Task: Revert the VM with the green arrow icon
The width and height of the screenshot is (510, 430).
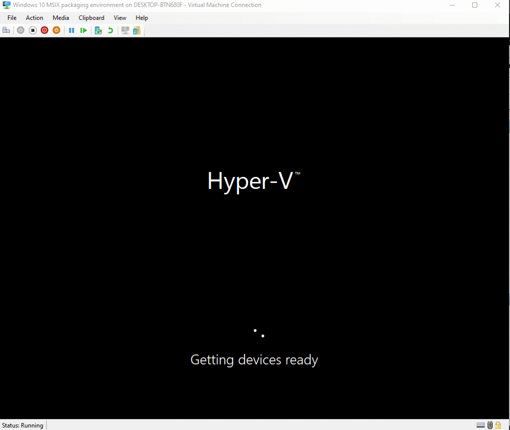Action: (110, 30)
